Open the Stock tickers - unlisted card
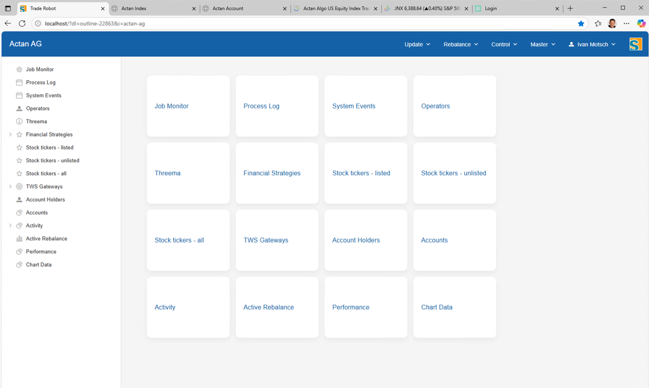Image resolution: width=649 pixels, height=388 pixels. pyautogui.click(x=454, y=173)
